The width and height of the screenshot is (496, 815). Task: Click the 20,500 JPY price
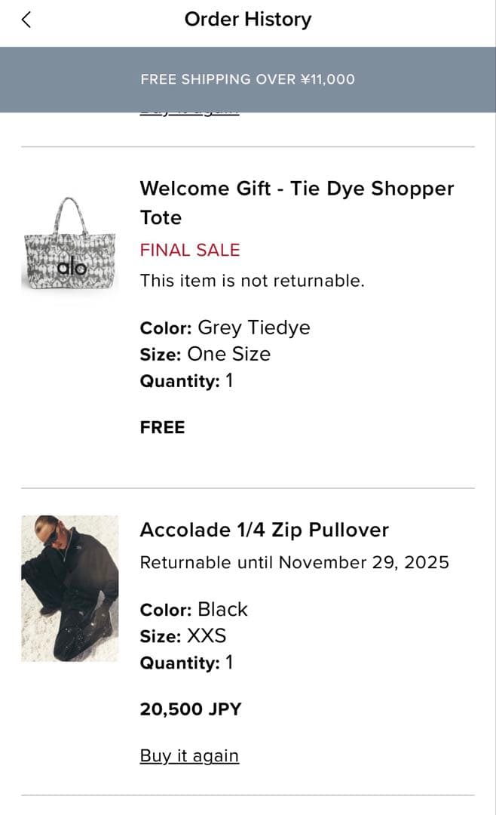(192, 709)
